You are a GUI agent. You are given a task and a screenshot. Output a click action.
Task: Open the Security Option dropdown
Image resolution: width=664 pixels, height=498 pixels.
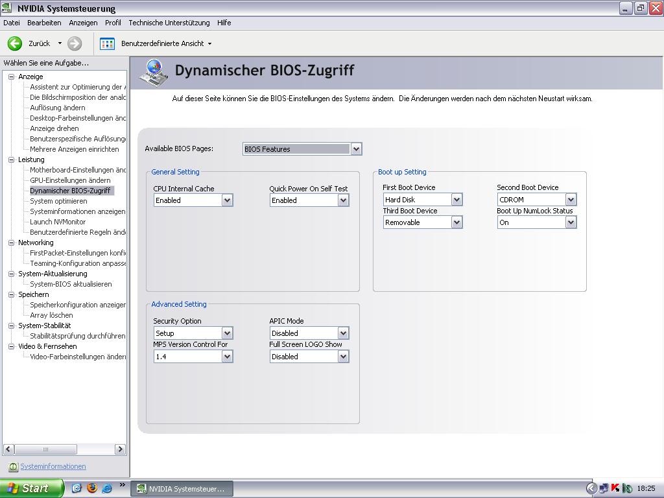click(x=228, y=333)
